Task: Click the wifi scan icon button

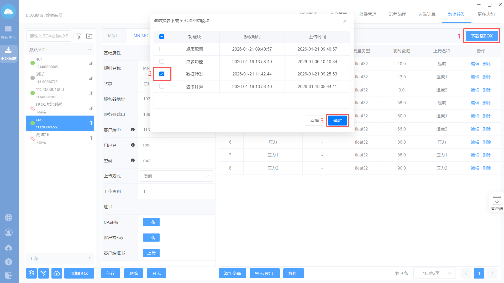Action: tap(44, 273)
